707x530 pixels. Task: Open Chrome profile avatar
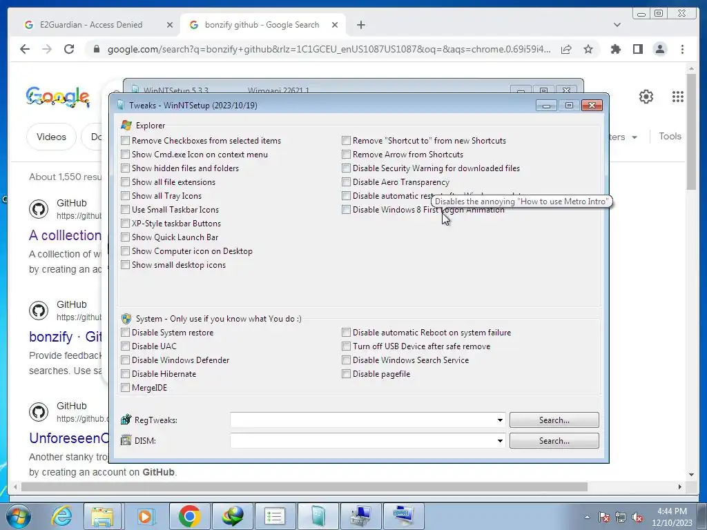659,49
